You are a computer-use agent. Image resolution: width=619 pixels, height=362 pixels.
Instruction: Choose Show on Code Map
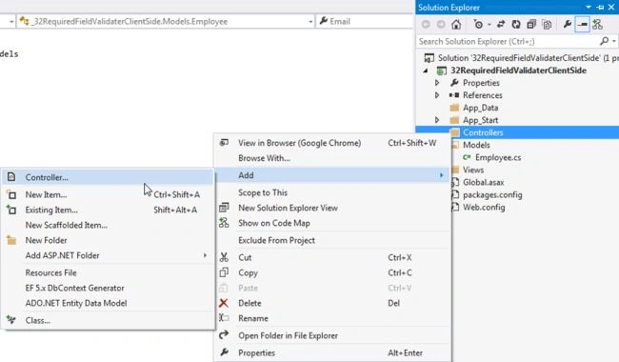(x=332, y=223)
